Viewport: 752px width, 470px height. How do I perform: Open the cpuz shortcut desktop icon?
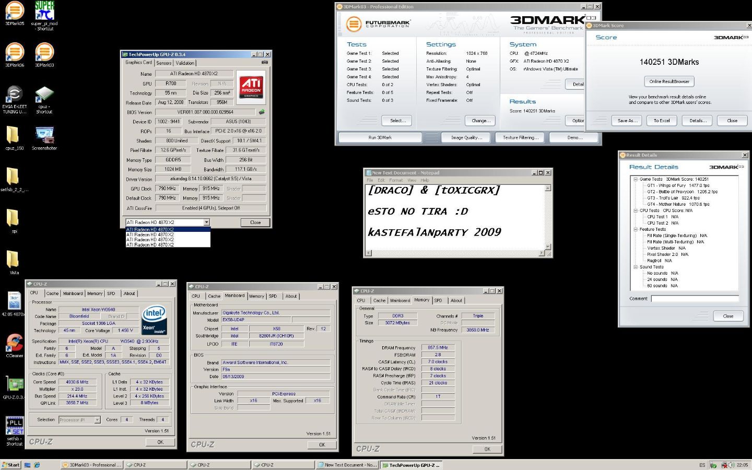point(44,95)
